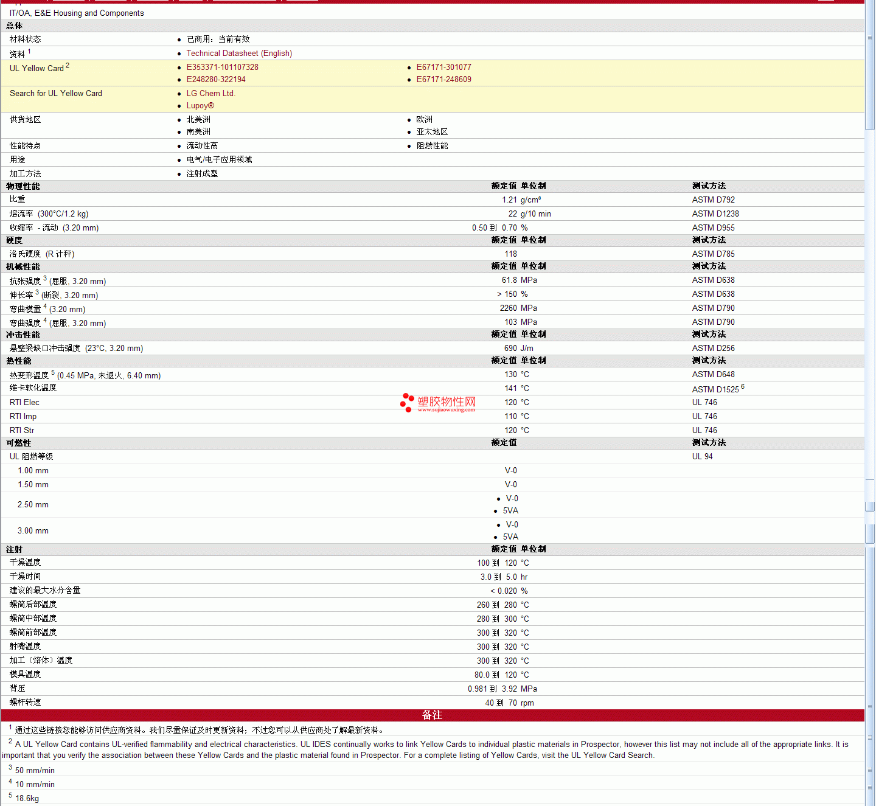Click the drying time '3.0 到 5.0' value
The image size is (876, 806).
pyautogui.click(x=499, y=577)
